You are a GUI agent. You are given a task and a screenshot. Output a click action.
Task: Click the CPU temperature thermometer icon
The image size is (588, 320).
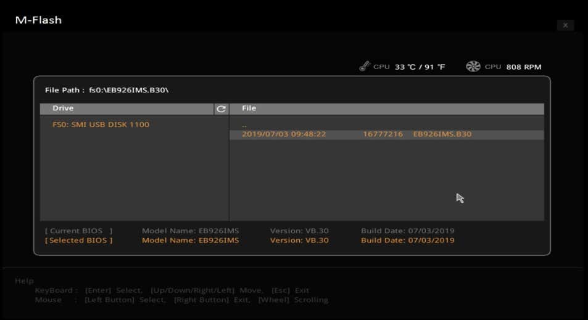click(365, 67)
